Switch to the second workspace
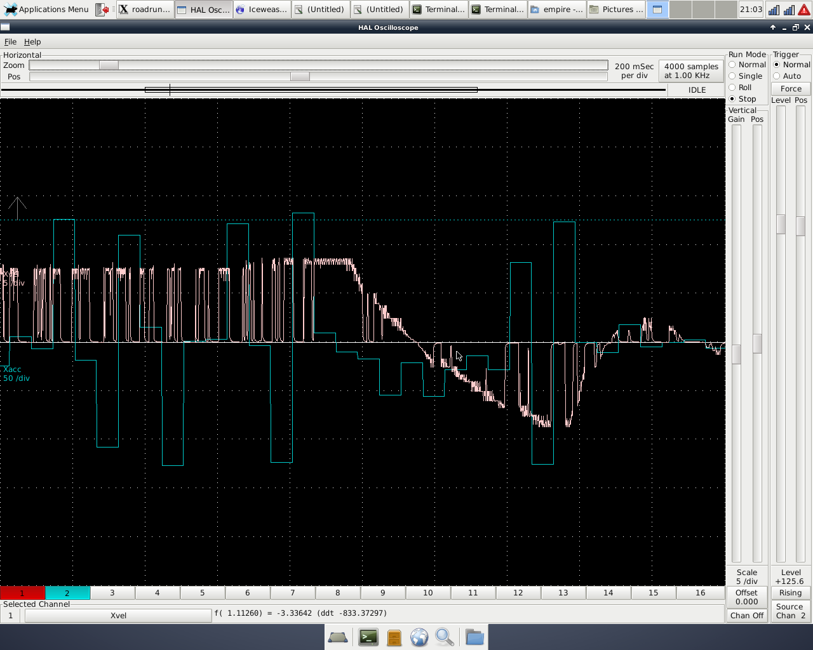Image resolution: width=813 pixels, height=650 pixels. click(680, 10)
